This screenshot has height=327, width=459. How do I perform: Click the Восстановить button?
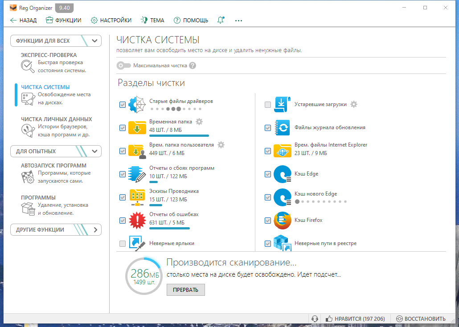click(x=421, y=319)
